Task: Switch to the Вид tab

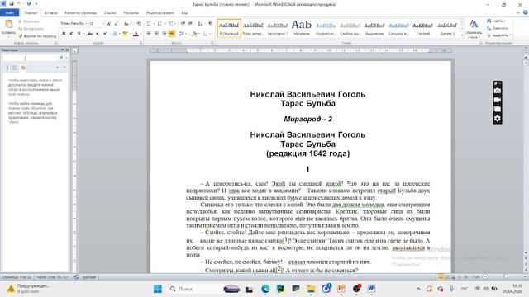Action: pyautogui.click(x=184, y=13)
